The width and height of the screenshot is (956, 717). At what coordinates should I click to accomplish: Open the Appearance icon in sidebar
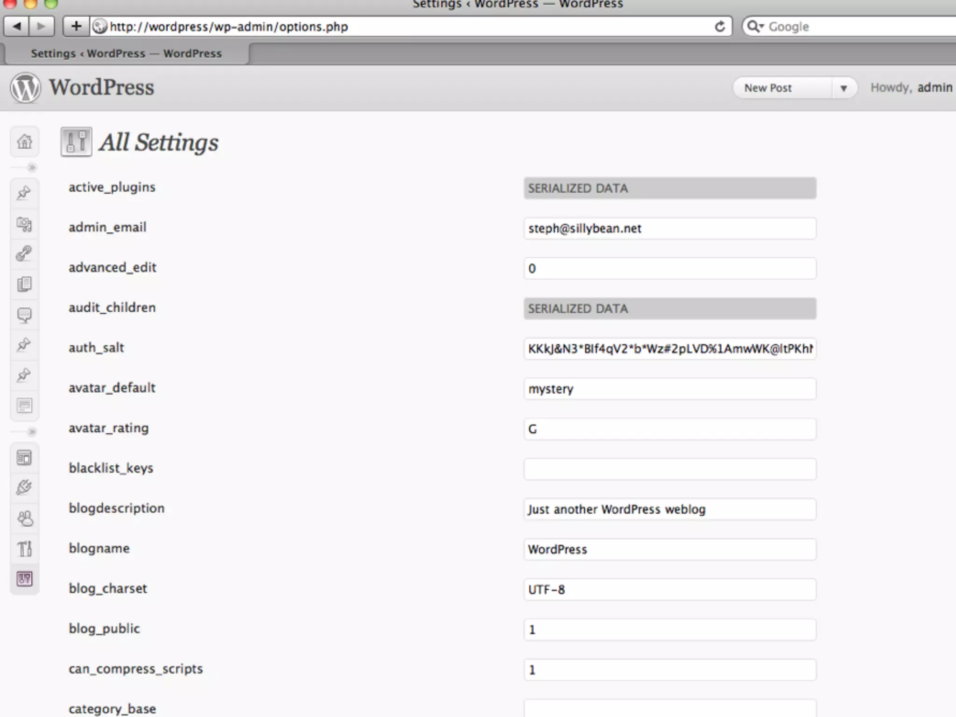point(24,458)
